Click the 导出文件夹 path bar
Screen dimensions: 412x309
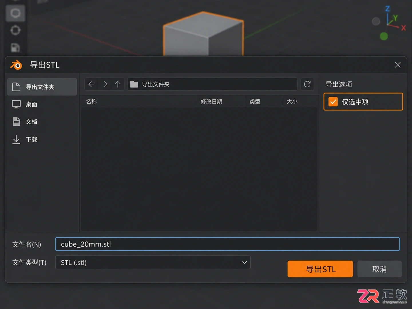tap(212, 84)
